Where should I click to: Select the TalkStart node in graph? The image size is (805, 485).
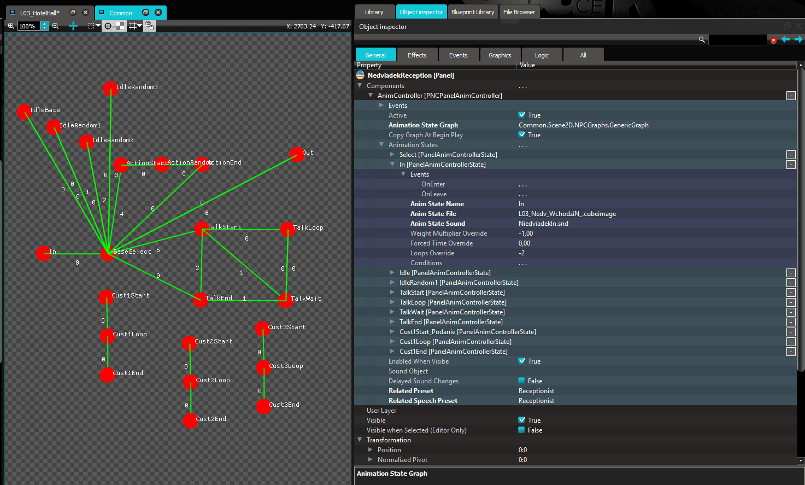(x=202, y=229)
